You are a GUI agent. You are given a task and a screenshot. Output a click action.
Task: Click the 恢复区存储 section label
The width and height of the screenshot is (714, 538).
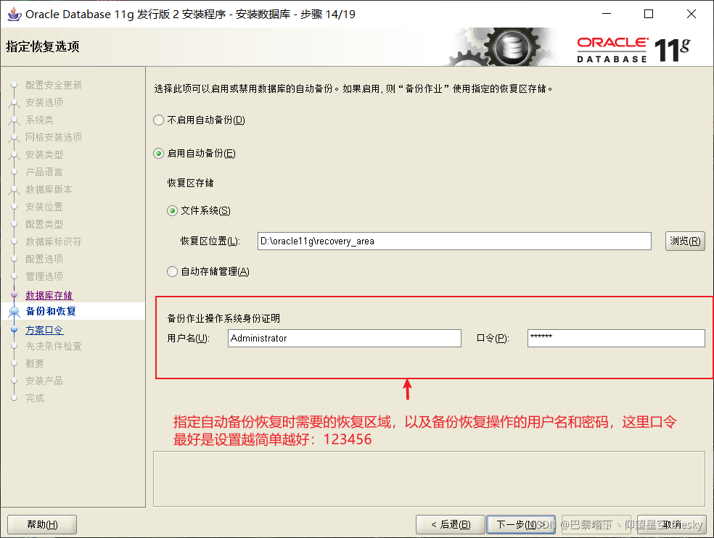point(190,183)
